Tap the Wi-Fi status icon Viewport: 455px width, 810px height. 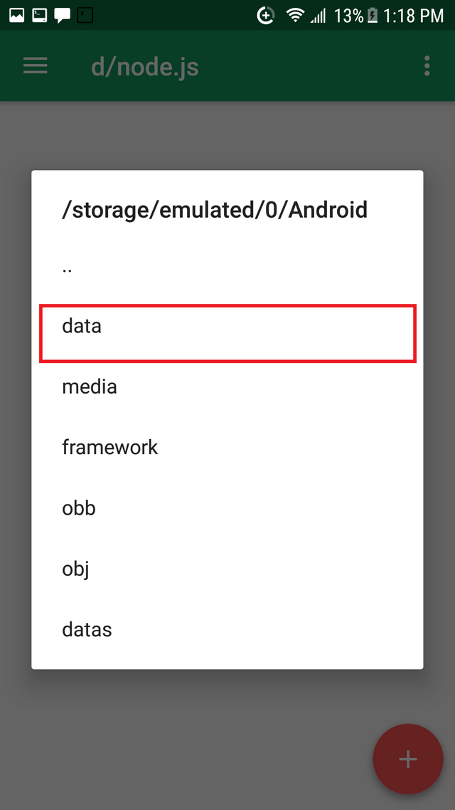click(x=296, y=16)
